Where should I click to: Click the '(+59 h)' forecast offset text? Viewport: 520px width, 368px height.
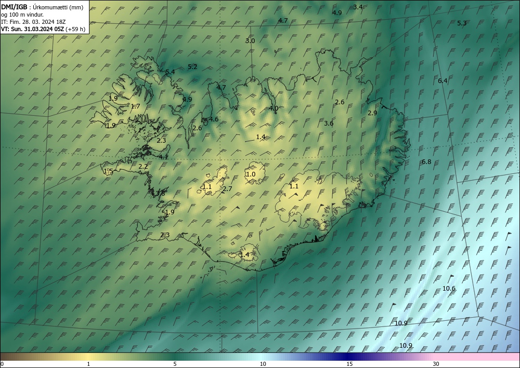pyautogui.click(x=75, y=29)
